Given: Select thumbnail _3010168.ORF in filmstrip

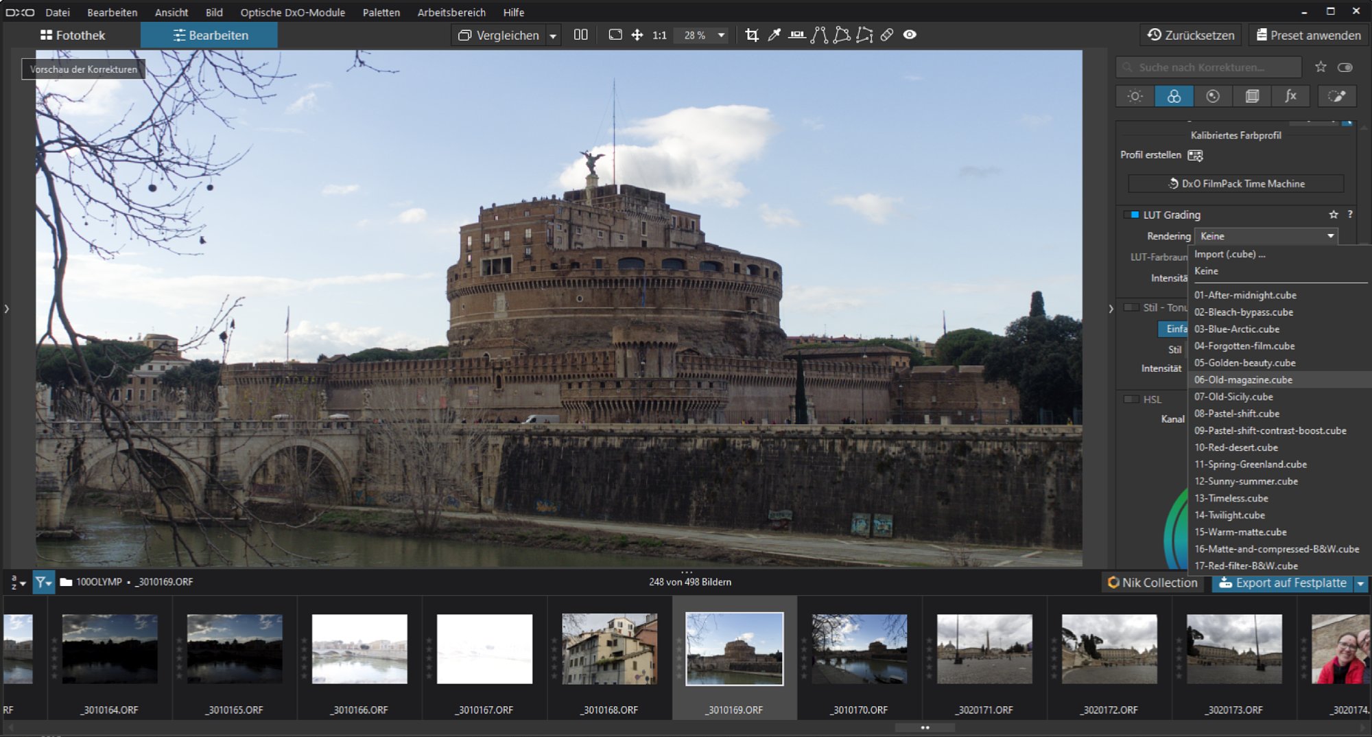Looking at the screenshot, I should [609, 649].
